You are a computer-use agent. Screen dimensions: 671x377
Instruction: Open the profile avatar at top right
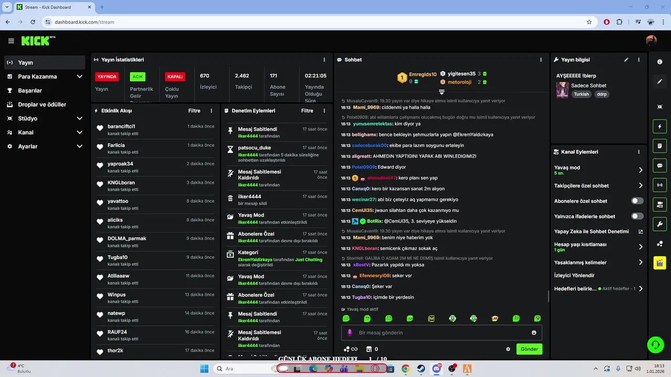tap(651, 41)
